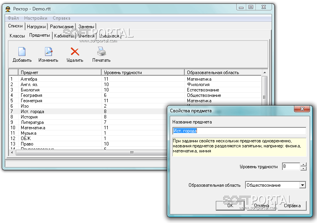The image size is (317, 223).
Task: Select the История row
Action: (88, 117)
